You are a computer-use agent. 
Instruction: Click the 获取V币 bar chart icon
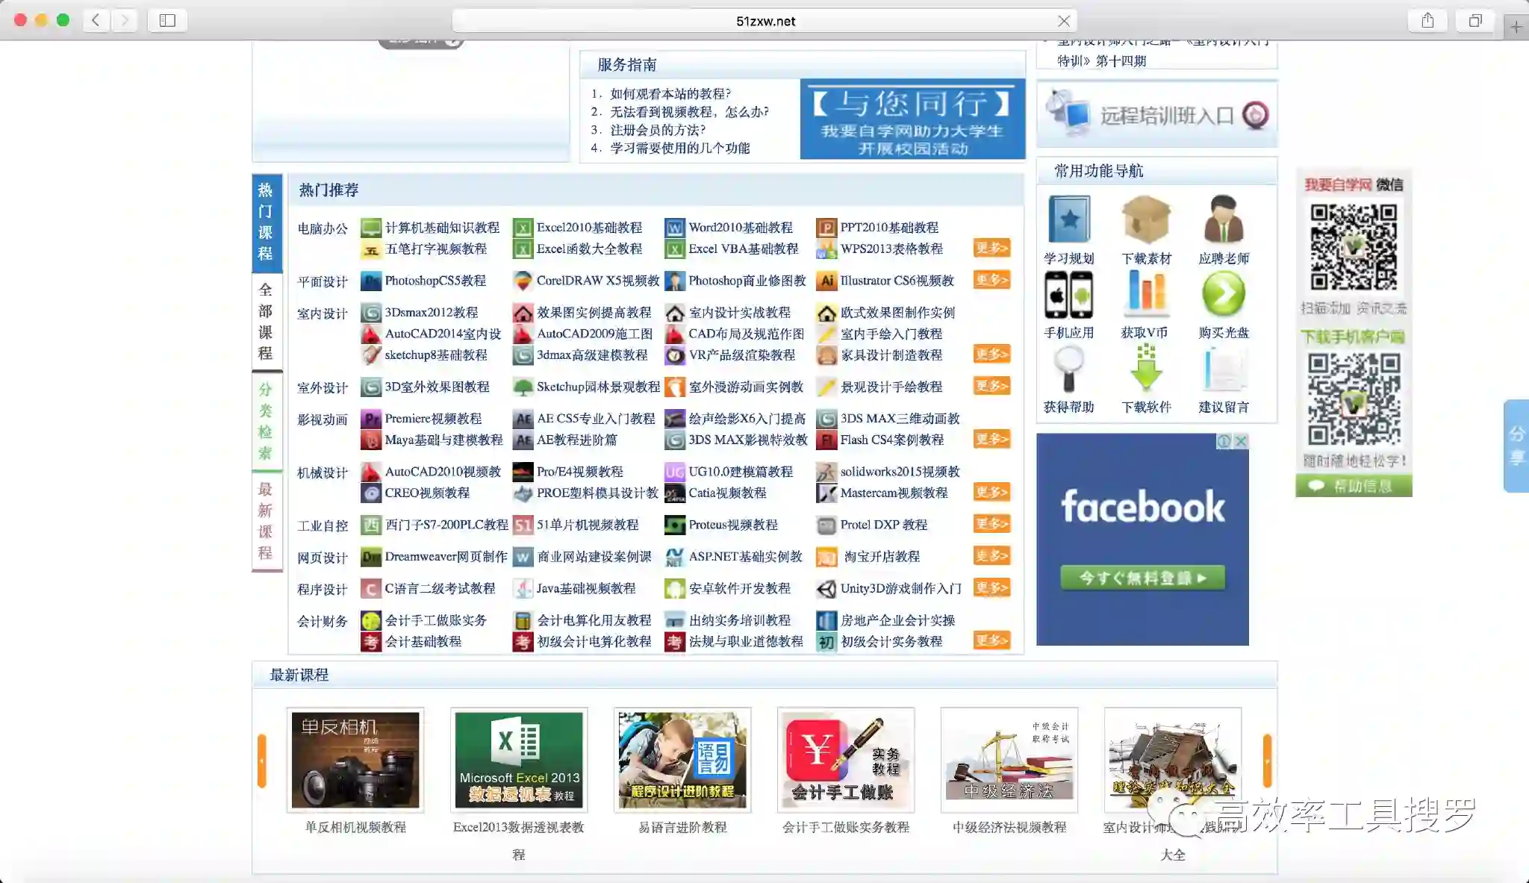tap(1146, 293)
